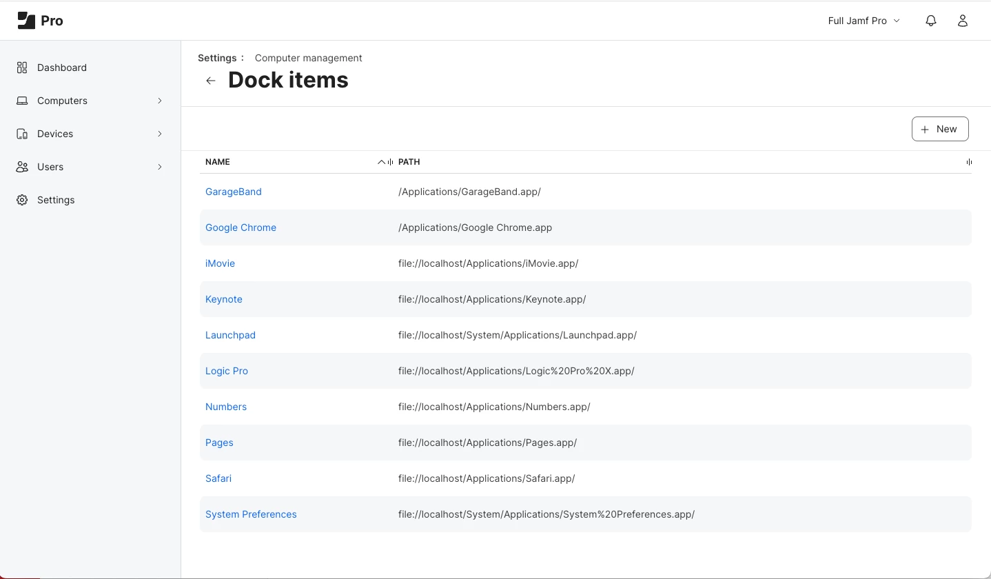This screenshot has height=579, width=991.
Task: Click the column handle at PATH's right end
Action: [969, 162]
